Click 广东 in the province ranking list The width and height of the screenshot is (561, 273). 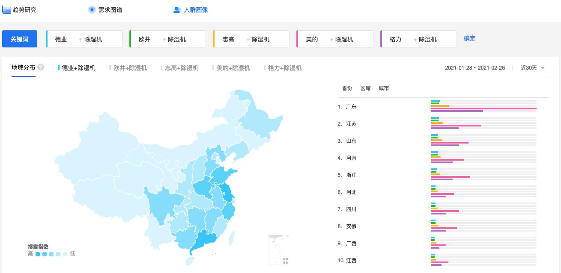coord(351,106)
